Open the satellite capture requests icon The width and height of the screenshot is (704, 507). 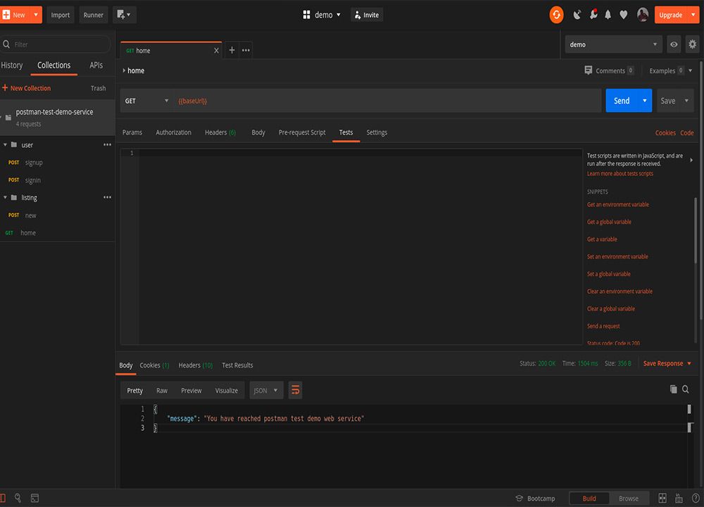(x=577, y=15)
